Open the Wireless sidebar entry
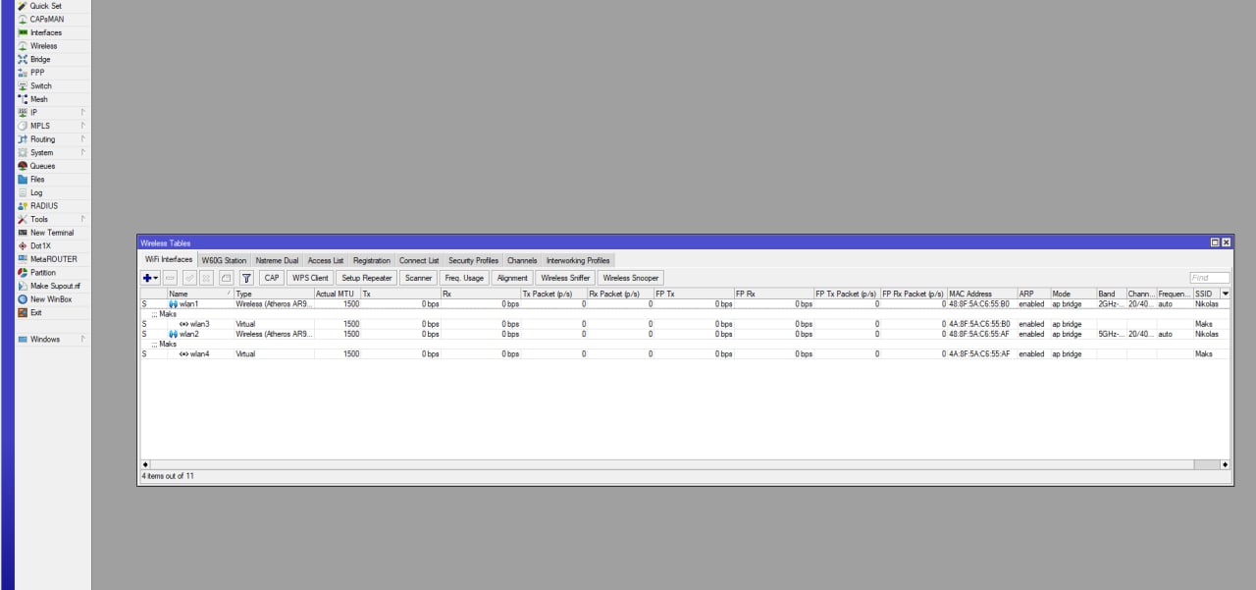The image size is (1256, 590). click(x=43, y=46)
